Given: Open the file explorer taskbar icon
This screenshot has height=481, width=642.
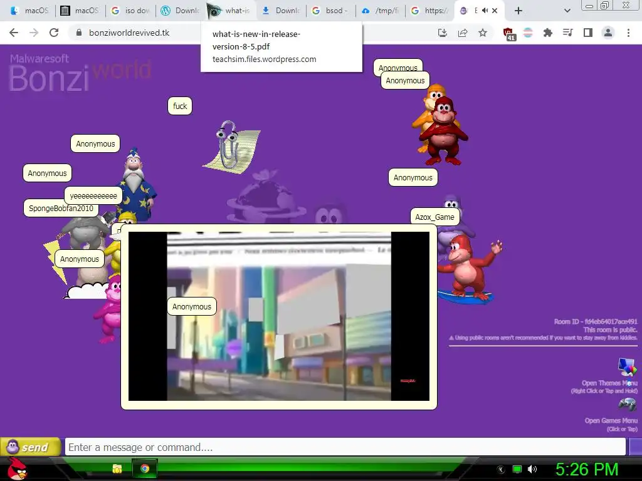Looking at the screenshot, I should 117,468.
